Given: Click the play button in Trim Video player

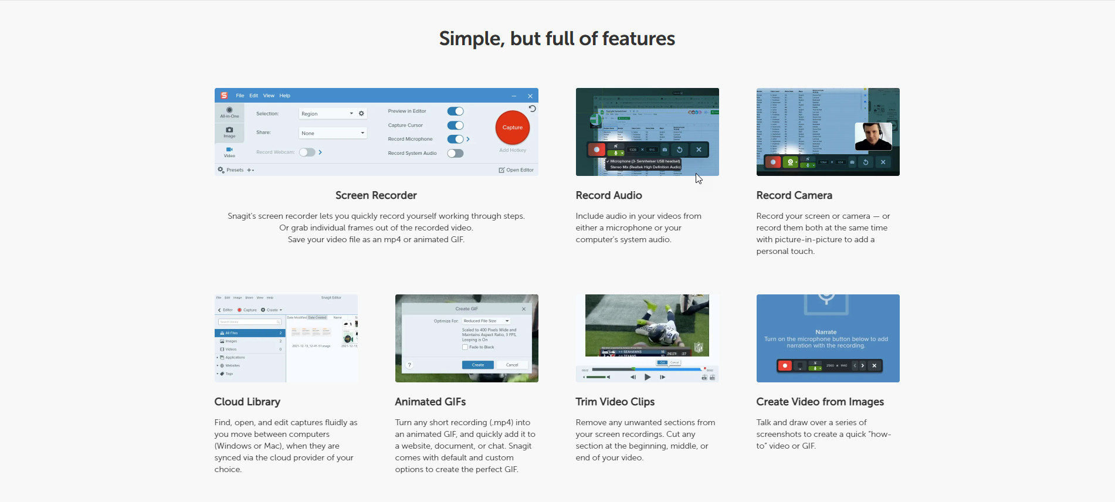Looking at the screenshot, I should tap(648, 377).
